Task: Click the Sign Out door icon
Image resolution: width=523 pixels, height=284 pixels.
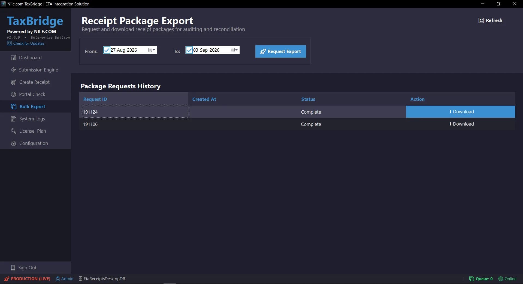Action: click(x=13, y=268)
